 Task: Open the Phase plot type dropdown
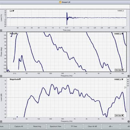pyautogui.click(x=13, y=34)
